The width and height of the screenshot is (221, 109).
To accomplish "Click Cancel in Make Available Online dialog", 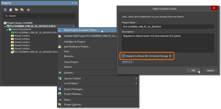I will tap(210, 70).
